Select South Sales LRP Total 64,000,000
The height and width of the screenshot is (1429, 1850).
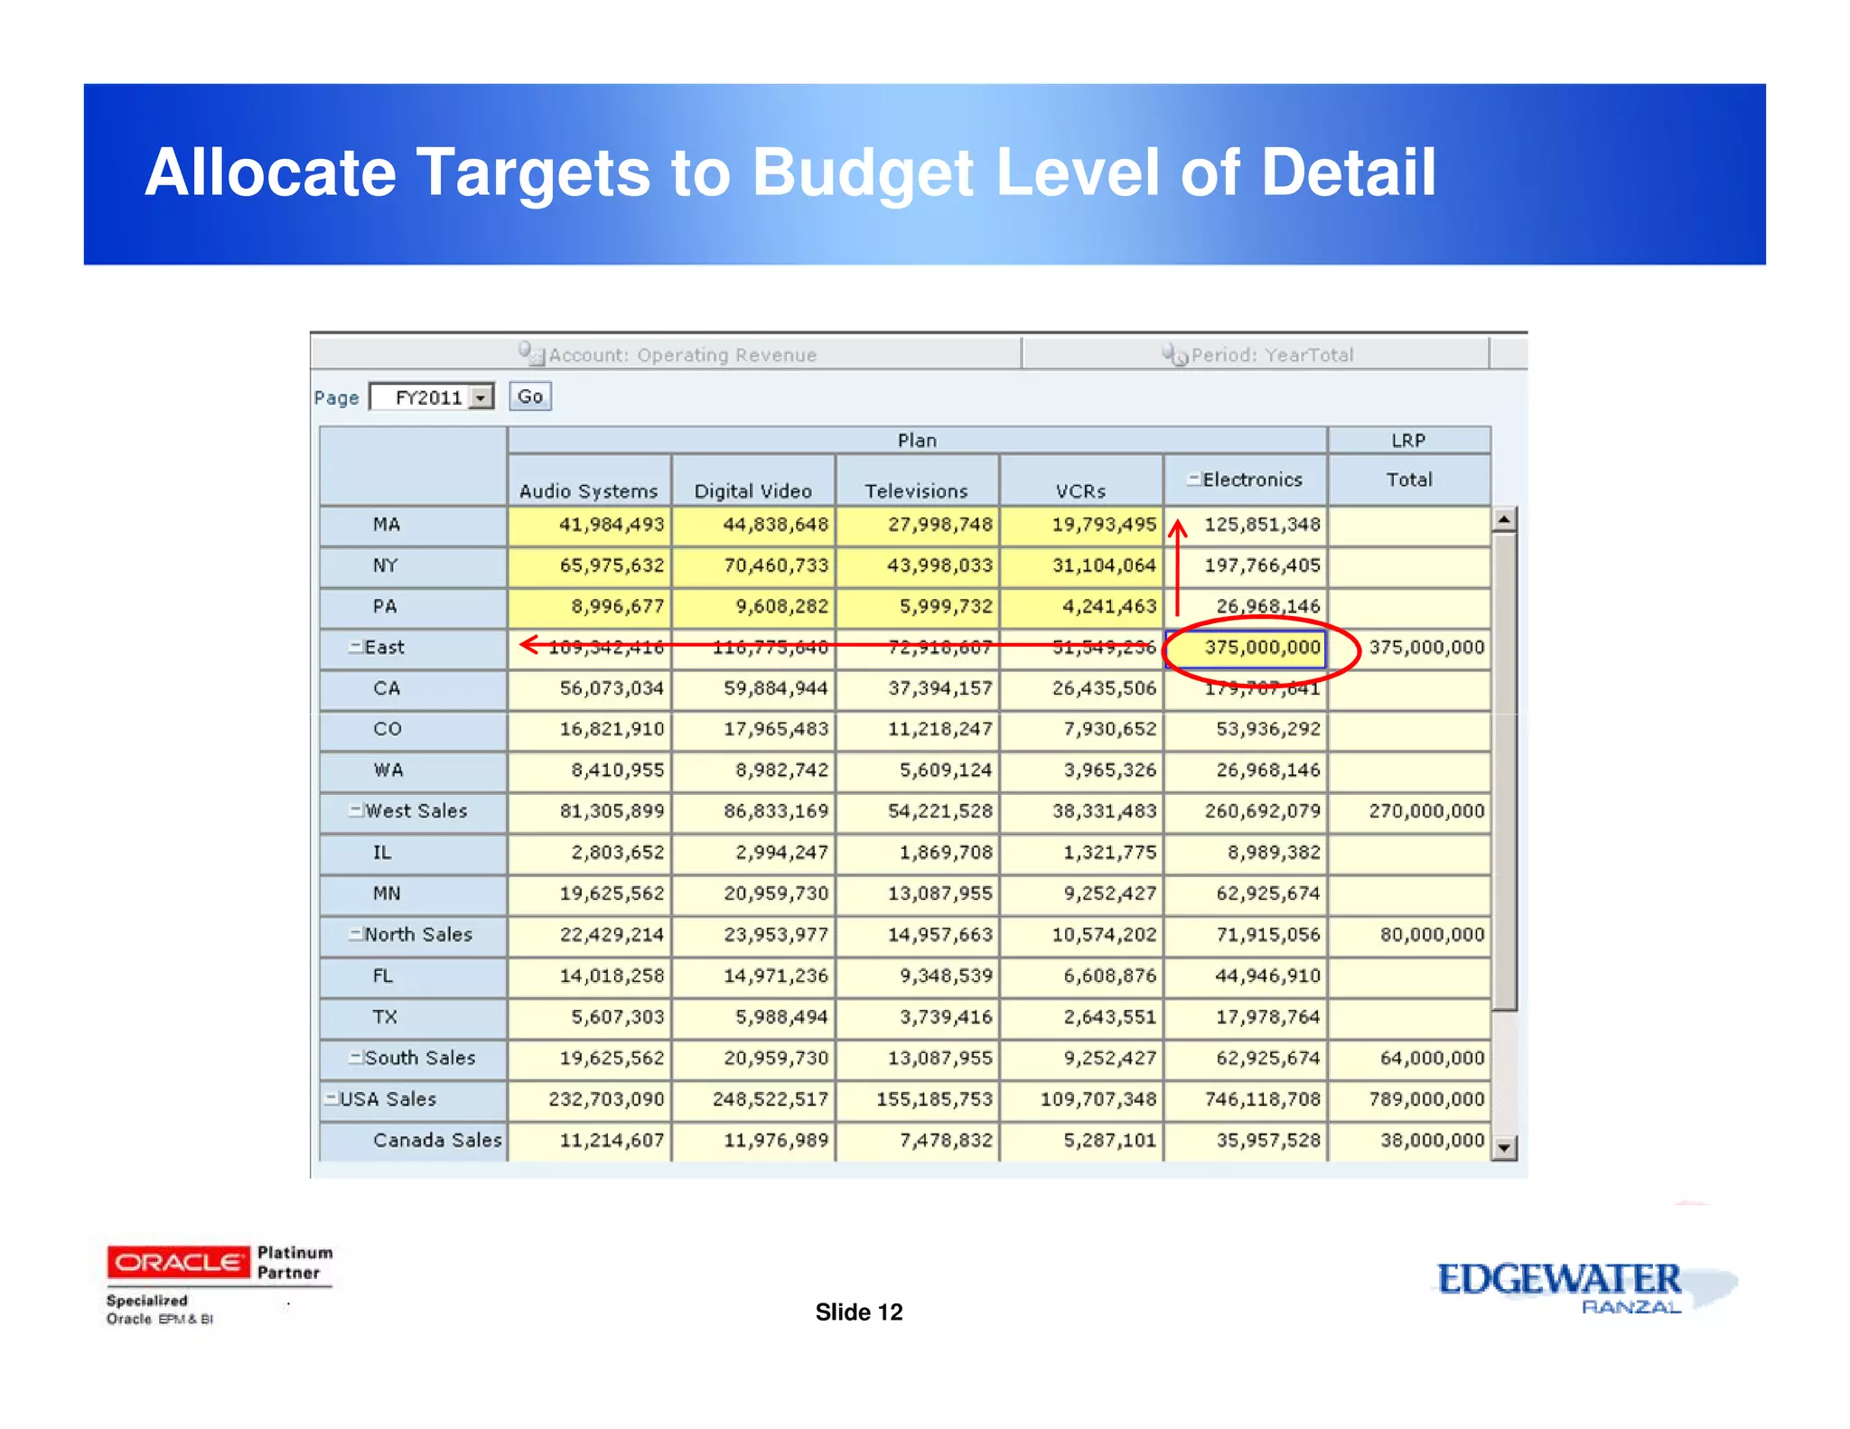tap(1409, 1058)
